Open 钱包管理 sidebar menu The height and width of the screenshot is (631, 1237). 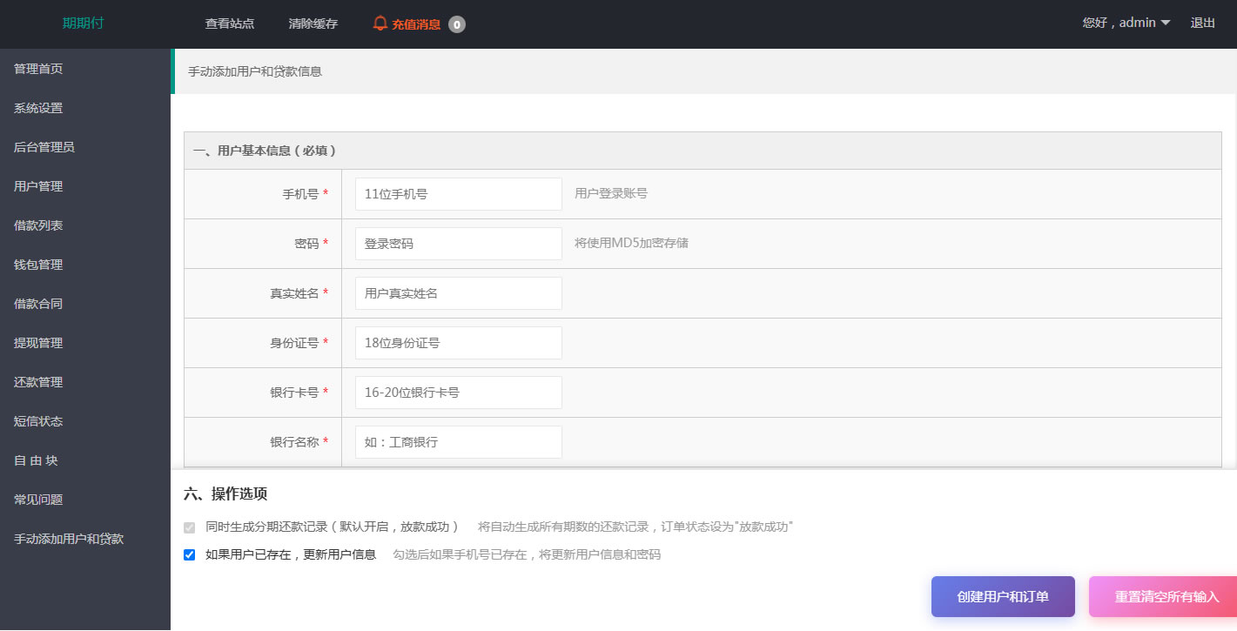coord(38,265)
